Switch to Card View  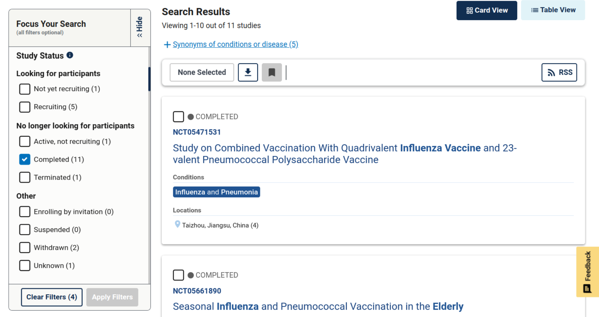486,10
